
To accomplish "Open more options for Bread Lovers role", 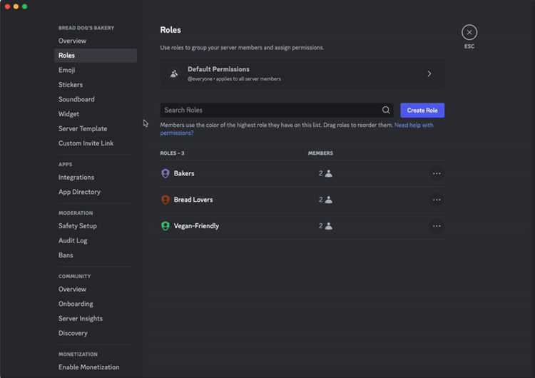I will 437,200.
